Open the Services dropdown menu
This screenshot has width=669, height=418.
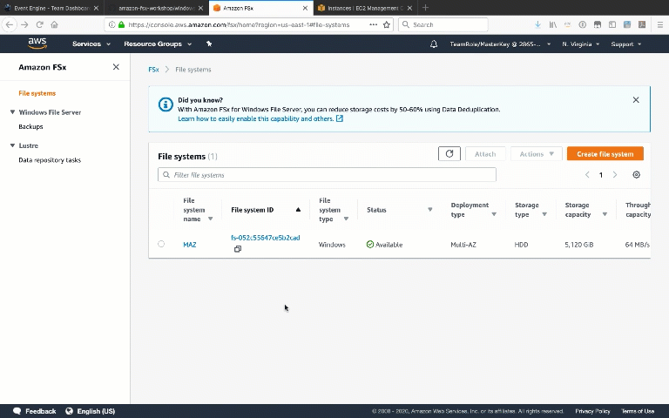pos(91,44)
